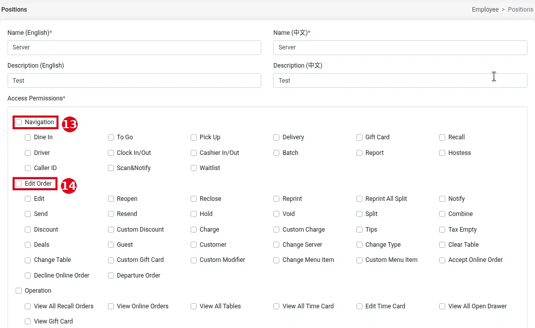Viewport: 535px width, 328px height.
Task: Enable the To Go permission
Action: tap(111, 137)
